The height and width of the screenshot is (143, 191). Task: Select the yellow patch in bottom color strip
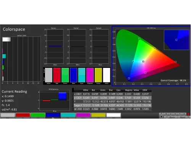pyautogui.click(x=99, y=115)
